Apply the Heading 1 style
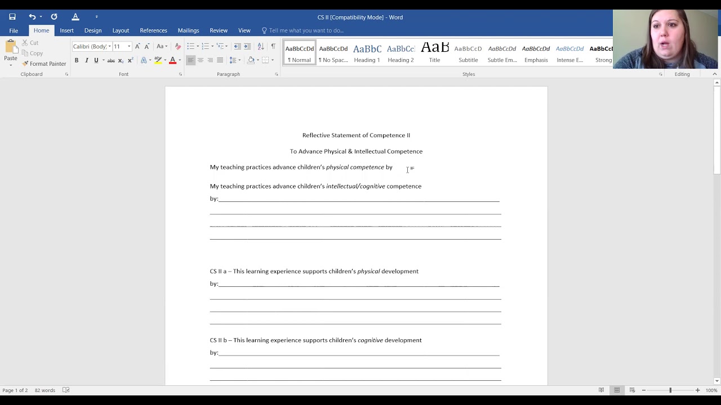This screenshot has height=405, width=721. coord(367,53)
